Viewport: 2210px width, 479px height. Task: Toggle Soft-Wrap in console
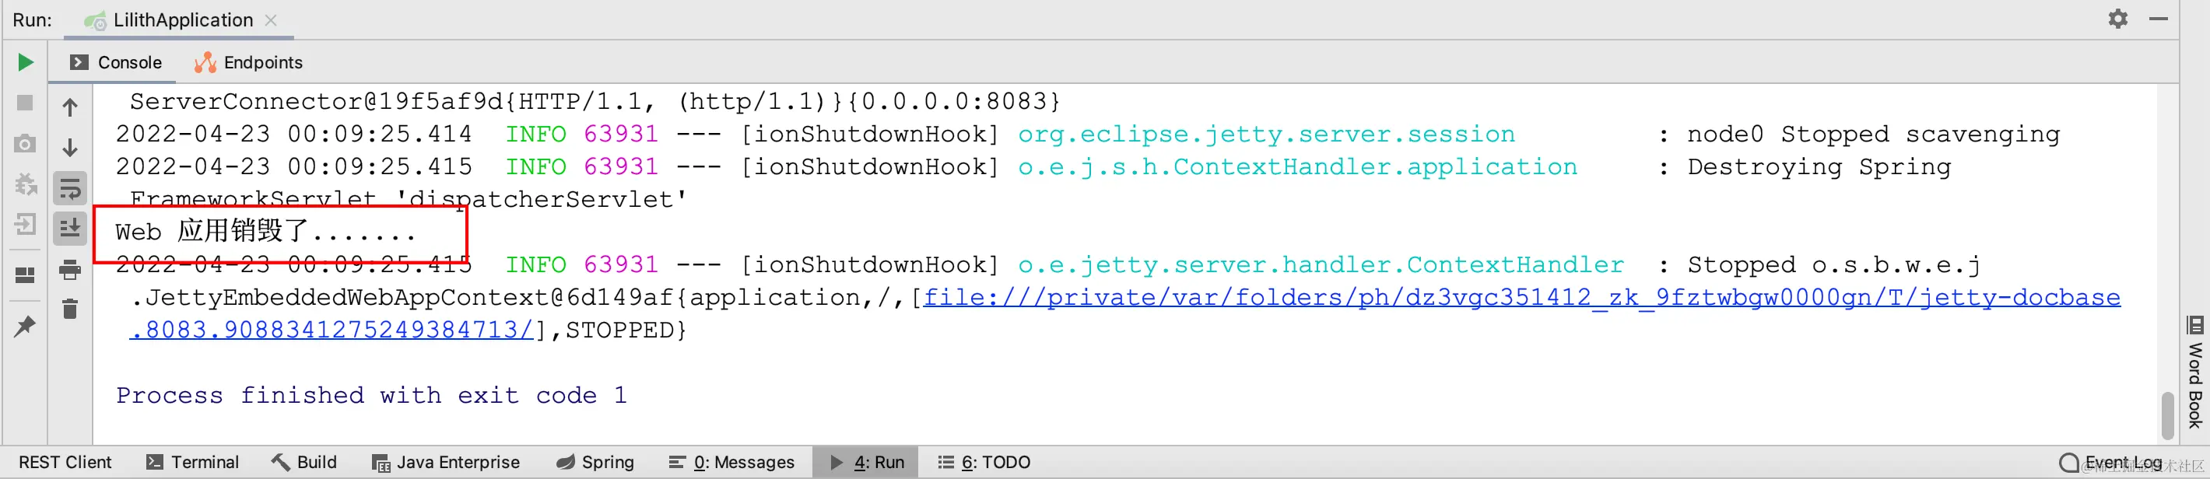tap(70, 187)
